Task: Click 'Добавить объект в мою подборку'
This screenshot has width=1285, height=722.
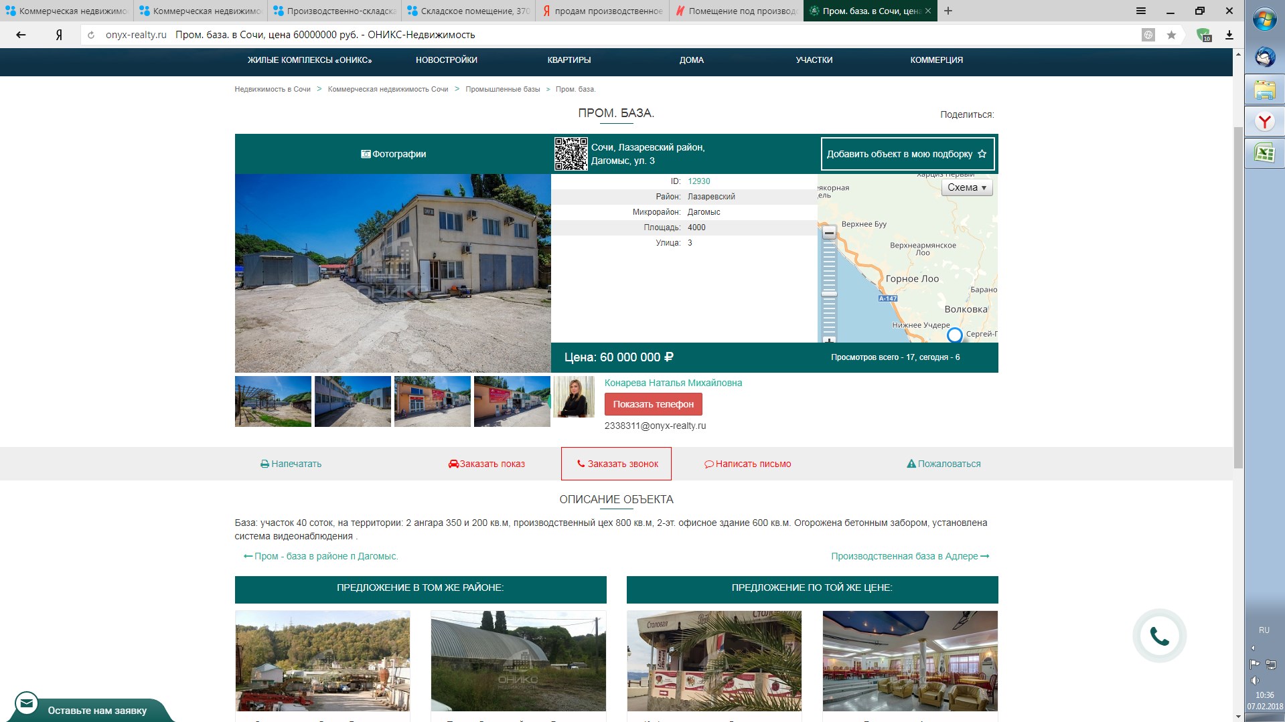Action: [907, 154]
